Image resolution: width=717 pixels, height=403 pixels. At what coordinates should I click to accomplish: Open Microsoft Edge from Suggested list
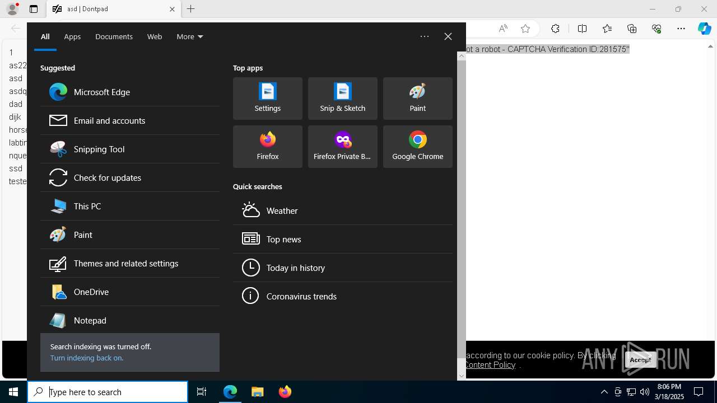coord(129,92)
